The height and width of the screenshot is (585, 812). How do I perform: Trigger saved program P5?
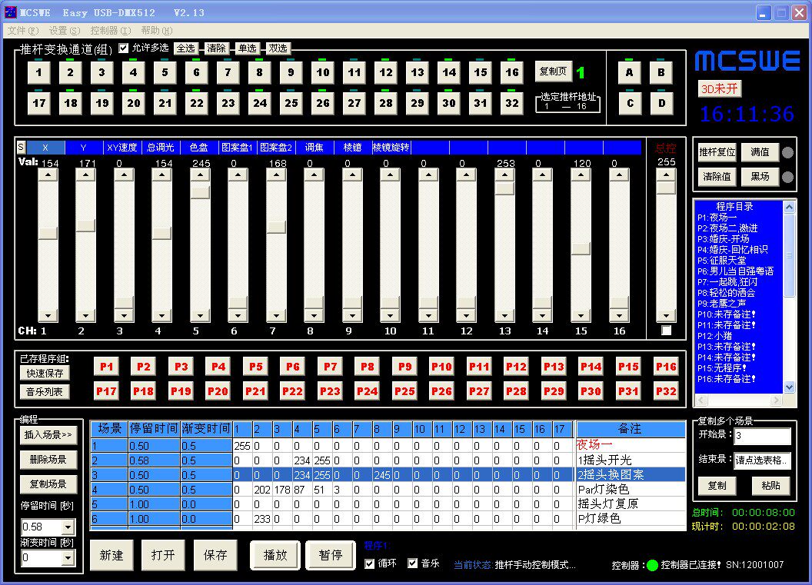point(255,367)
